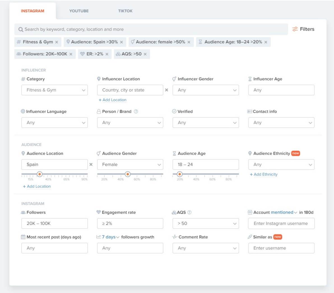The image size is (334, 293).
Task: Click the waveform icon beside Comment Rate
Action: [175, 237]
